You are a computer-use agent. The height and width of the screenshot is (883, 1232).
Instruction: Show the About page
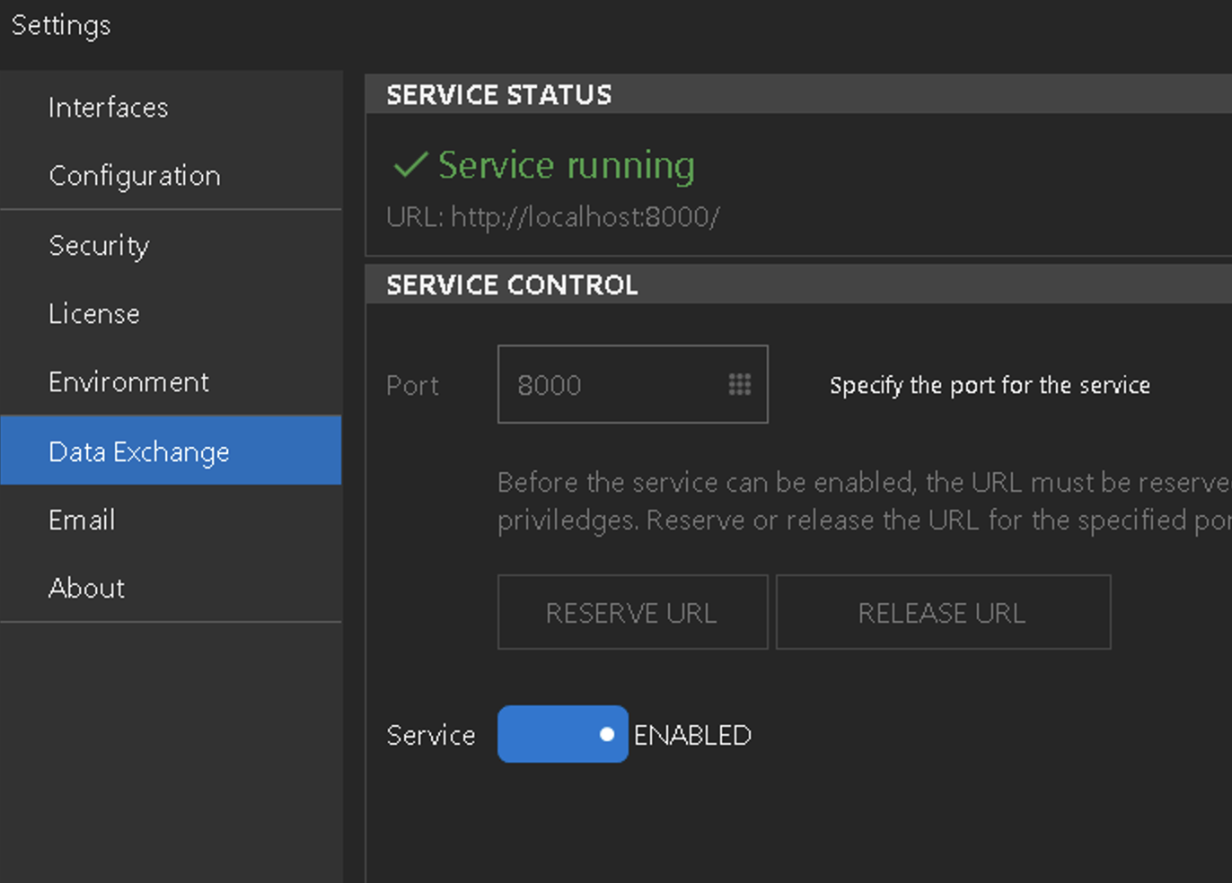tap(171, 588)
